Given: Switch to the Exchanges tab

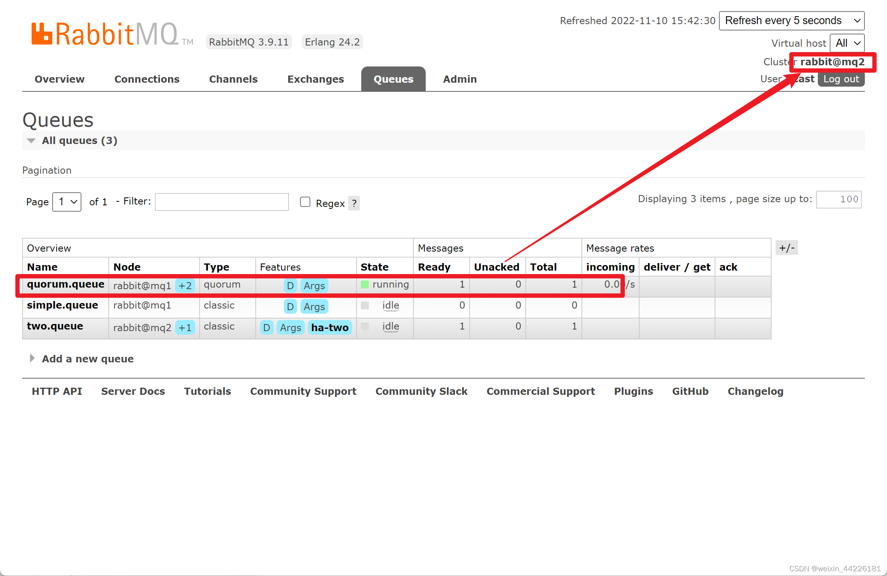Looking at the screenshot, I should pyautogui.click(x=316, y=79).
